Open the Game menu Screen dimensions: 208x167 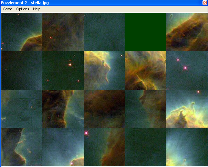pyautogui.click(x=8, y=9)
